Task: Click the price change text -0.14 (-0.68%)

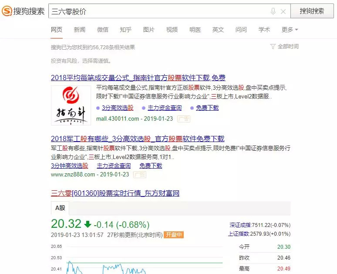Action: pos(121,225)
